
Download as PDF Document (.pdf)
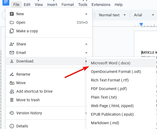[121, 89]
